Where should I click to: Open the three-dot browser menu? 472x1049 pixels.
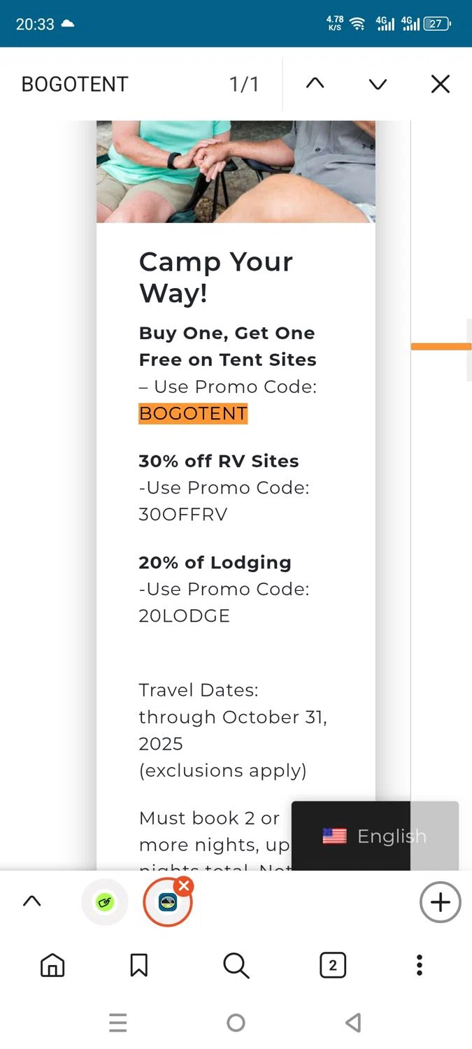pos(420,966)
